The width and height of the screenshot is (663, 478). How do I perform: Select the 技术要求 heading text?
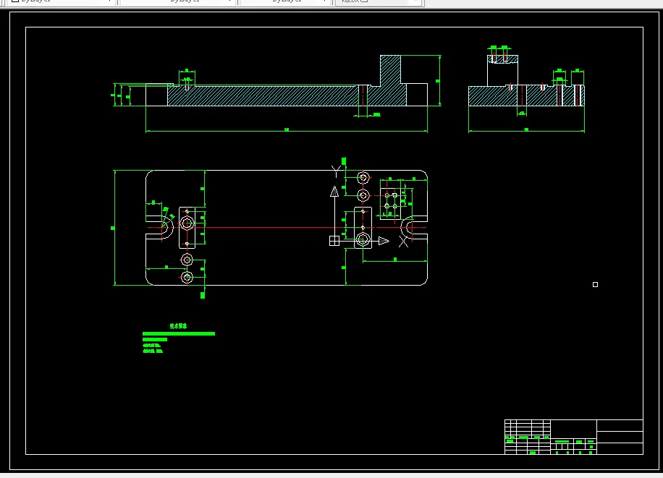tap(178, 326)
